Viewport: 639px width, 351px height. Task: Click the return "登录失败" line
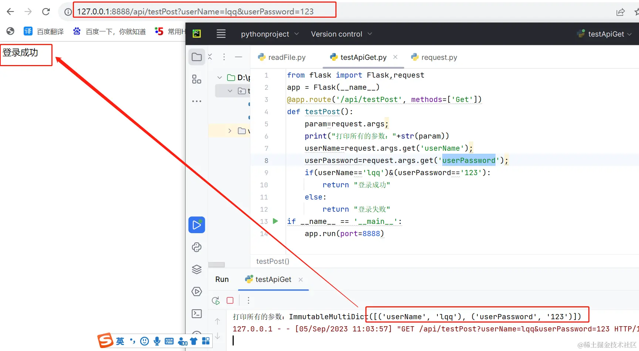(356, 209)
